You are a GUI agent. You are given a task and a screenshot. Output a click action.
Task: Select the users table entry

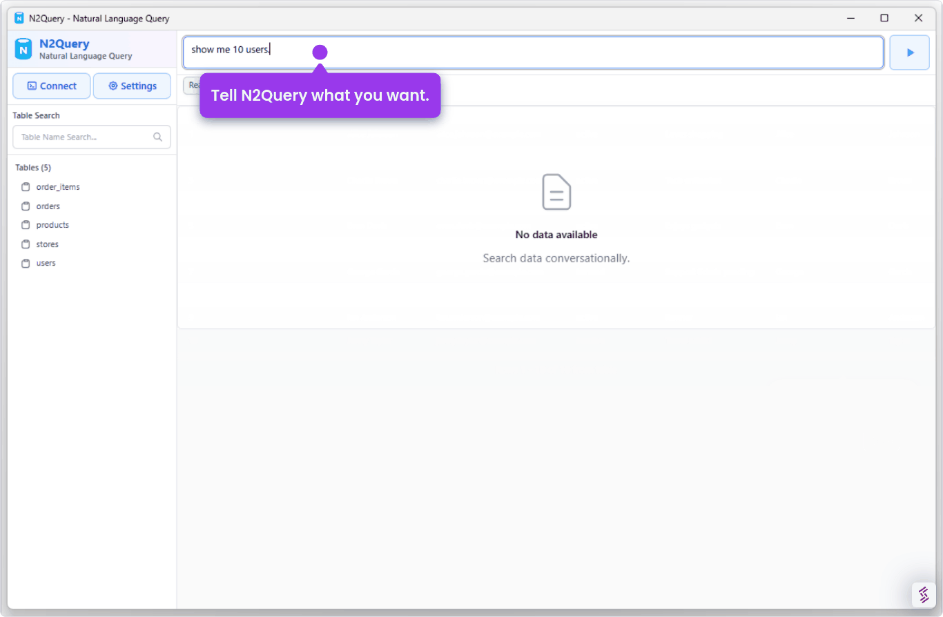tap(46, 263)
